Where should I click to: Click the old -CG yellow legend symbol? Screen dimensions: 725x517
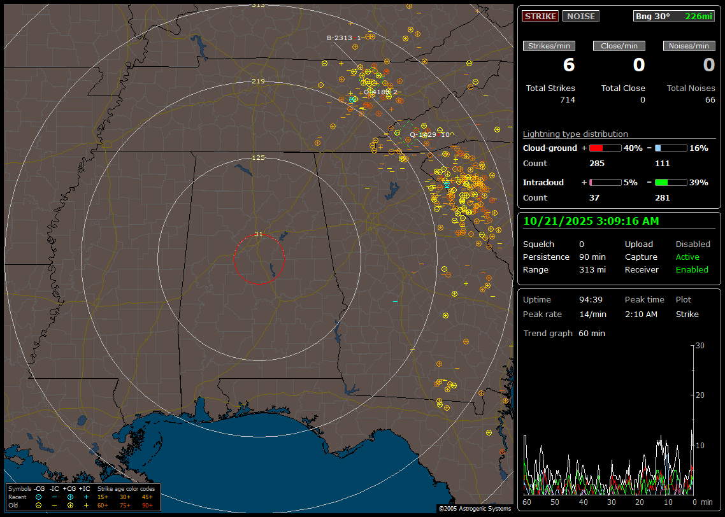(x=38, y=505)
